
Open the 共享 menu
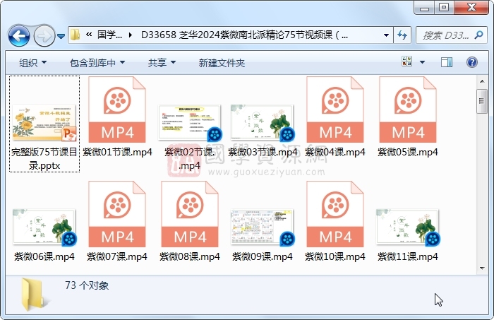162,63
